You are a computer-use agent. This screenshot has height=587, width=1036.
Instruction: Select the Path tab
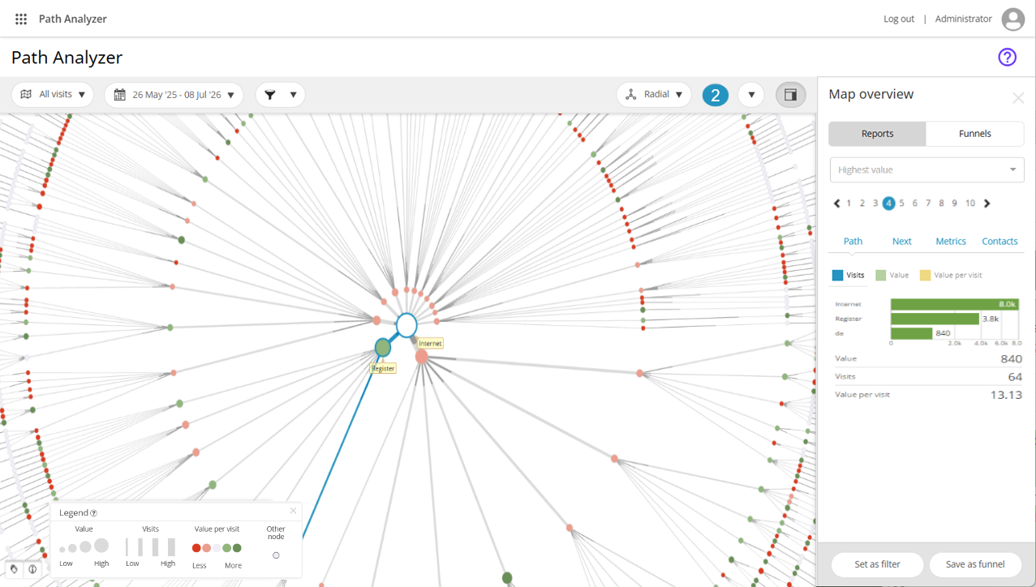pos(853,242)
